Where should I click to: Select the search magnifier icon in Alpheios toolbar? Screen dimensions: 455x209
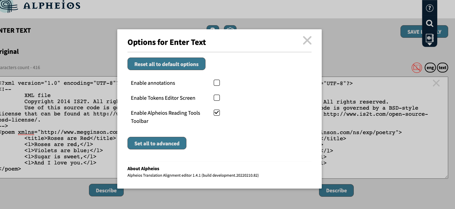pyautogui.click(x=429, y=23)
